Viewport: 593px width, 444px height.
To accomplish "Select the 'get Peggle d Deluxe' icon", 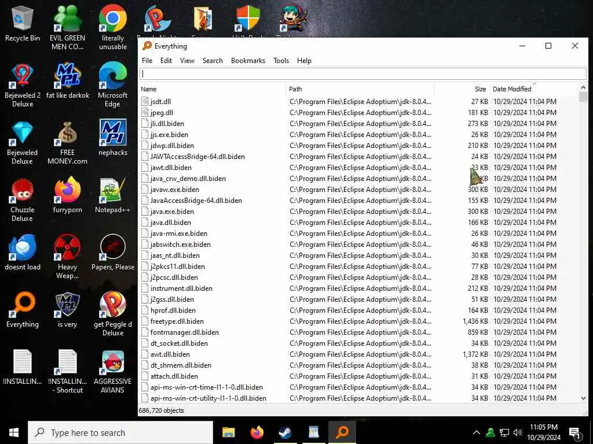I will coord(113,314).
